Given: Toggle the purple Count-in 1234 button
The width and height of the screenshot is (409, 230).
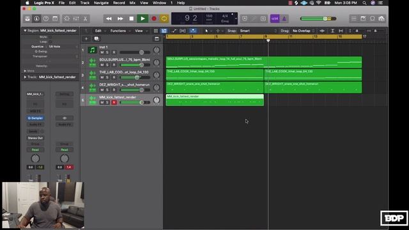Looking at the screenshot, I should click(275, 19).
